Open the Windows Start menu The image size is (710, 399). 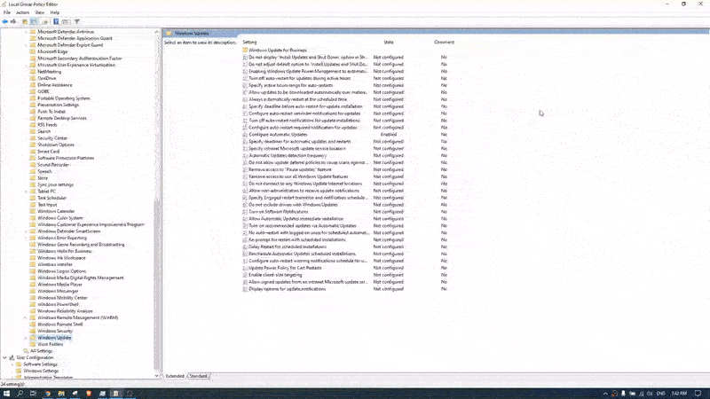tap(6, 394)
